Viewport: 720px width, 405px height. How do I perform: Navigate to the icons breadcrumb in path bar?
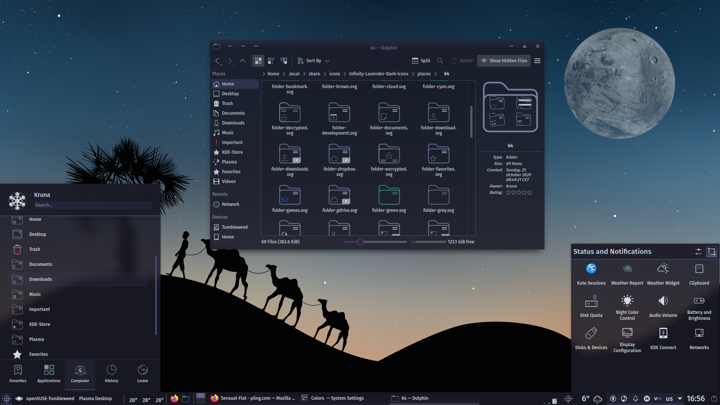(334, 73)
